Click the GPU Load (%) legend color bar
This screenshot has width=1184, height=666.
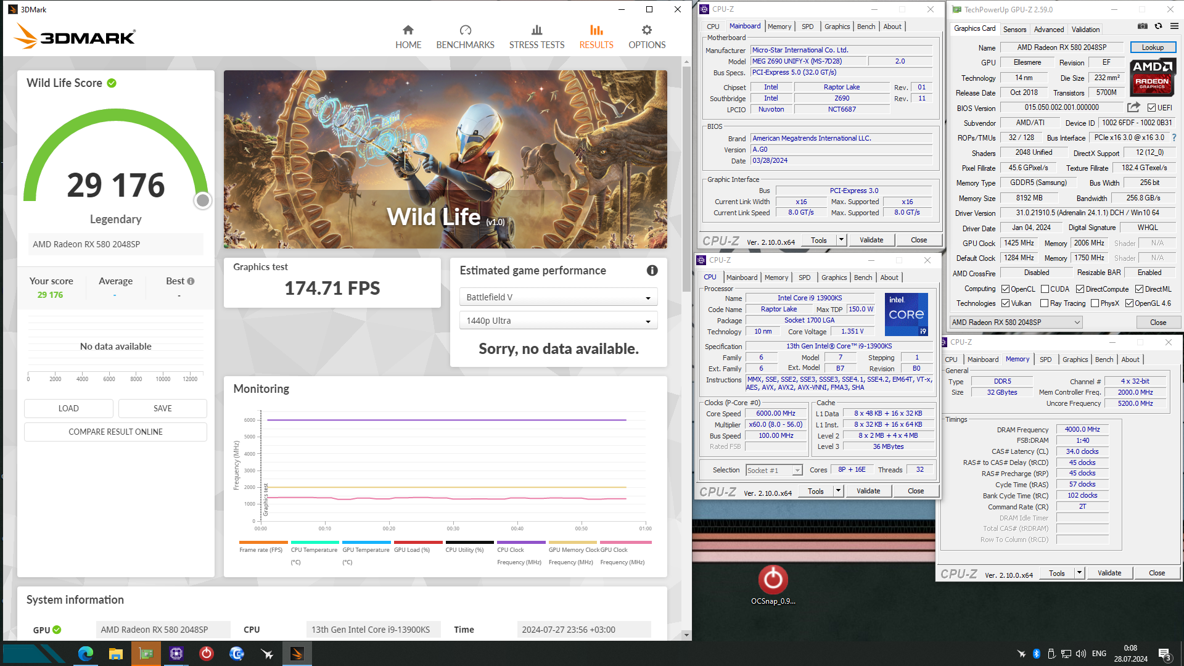click(x=418, y=543)
